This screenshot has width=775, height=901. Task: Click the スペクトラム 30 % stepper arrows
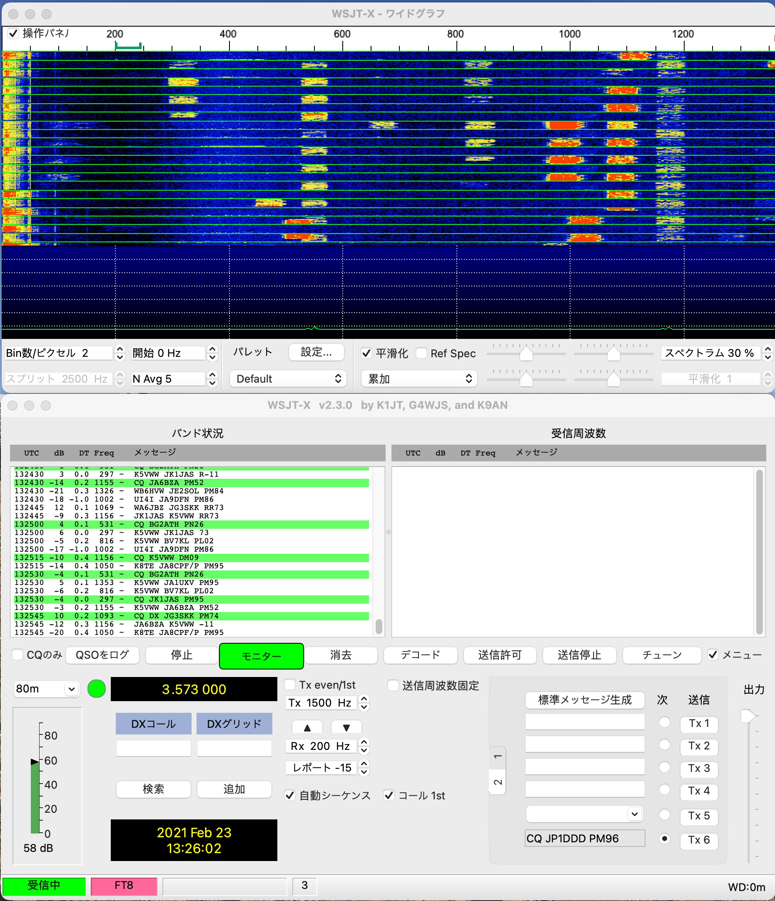click(768, 353)
